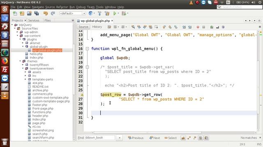Close the Find bar
The height and width of the screenshot is (147, 263).
(260, 138)
